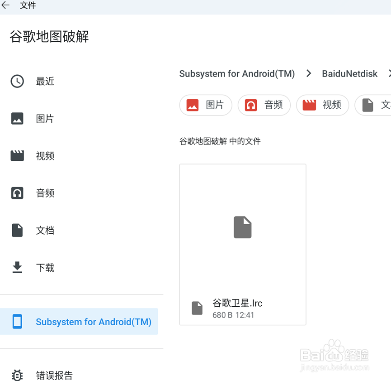Viewport: 391px width, 381px height.
Task: Open the 视频 sidebar label
Action: click(45, 156)
